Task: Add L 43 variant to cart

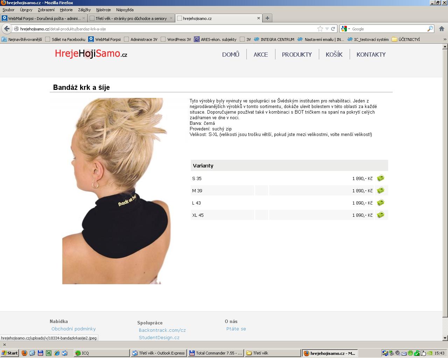Action: click(x=380, y=203)
